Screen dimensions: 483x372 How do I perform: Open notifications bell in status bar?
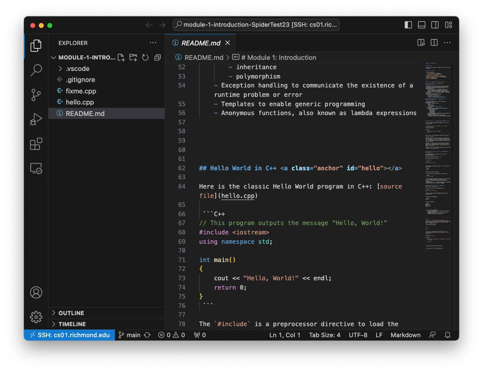coord(448,335)
